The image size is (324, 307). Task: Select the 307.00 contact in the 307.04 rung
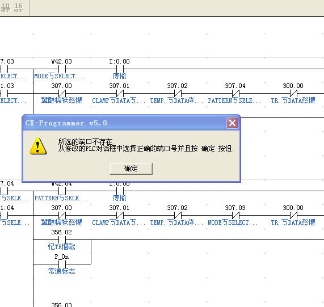coord(62,93)
